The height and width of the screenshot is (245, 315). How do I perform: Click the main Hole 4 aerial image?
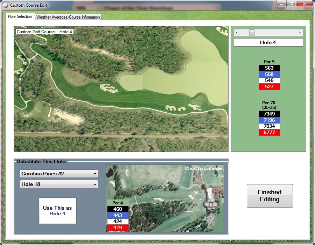[121, 89]
